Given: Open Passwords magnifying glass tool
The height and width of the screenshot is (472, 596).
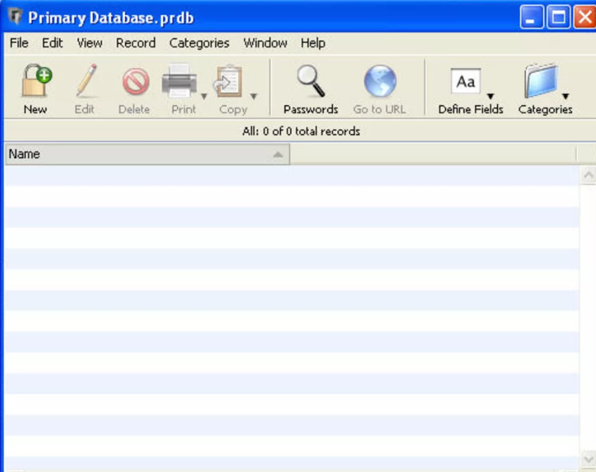Looking at the screenshot, I should (310, 81).
